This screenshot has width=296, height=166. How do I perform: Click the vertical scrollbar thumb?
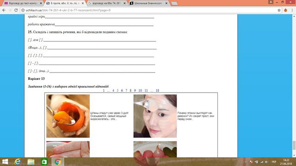click(294, 145)
